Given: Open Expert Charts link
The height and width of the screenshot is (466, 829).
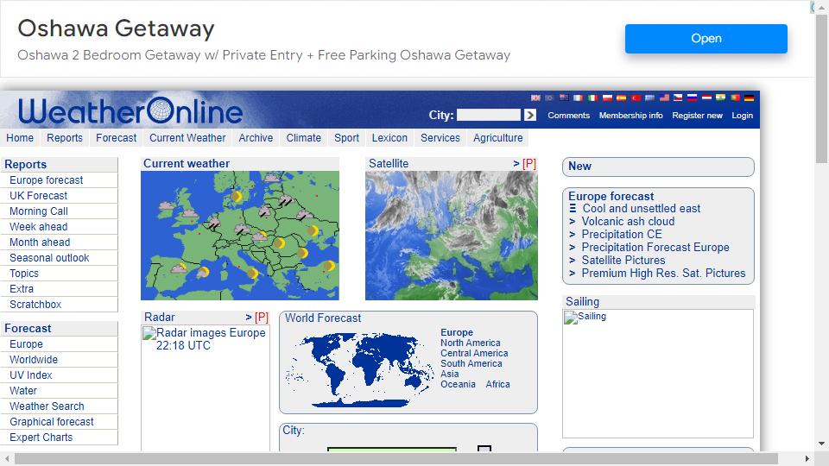Looking at the screenshot, I should click(x=41, y=438).
